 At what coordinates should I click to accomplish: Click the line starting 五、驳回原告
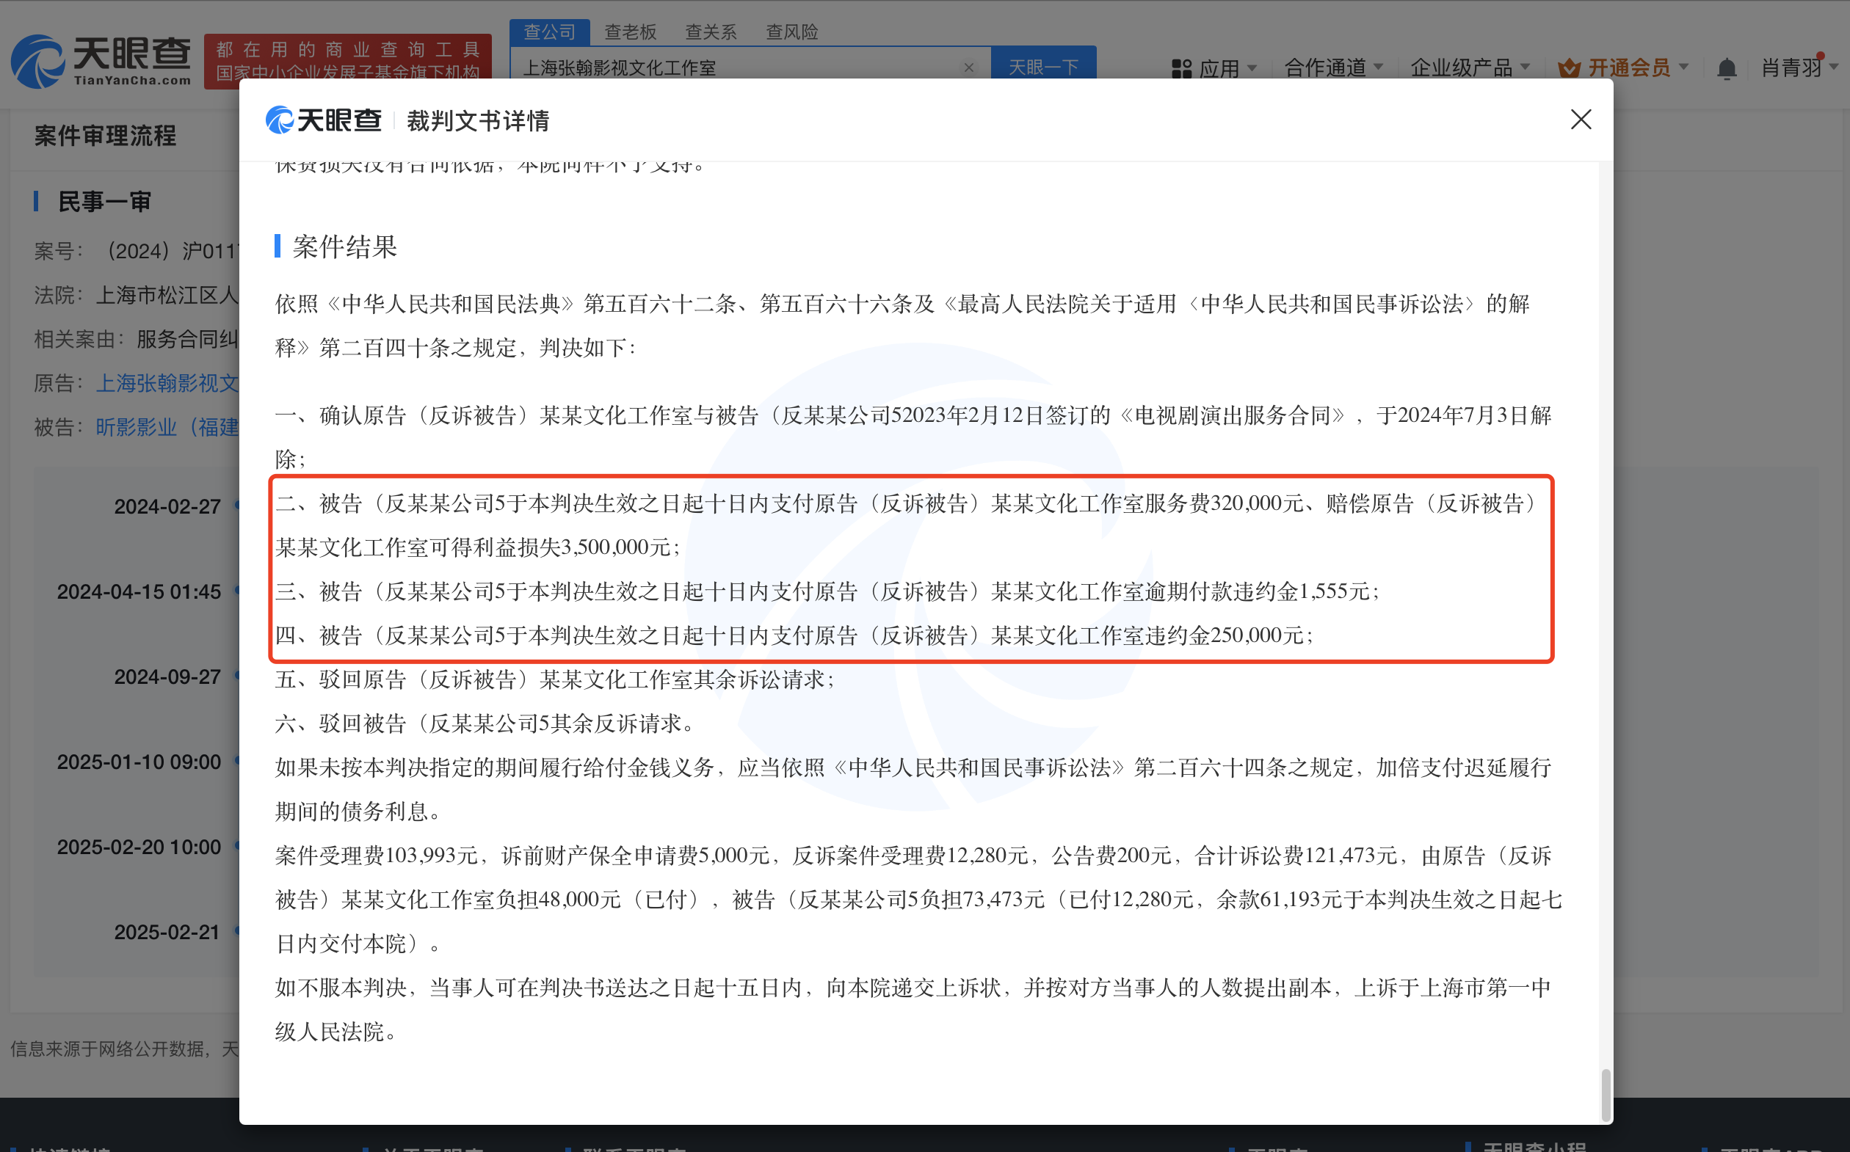[x=555, y=679]
